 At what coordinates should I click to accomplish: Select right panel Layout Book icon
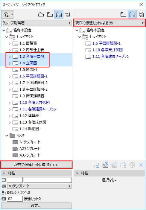[x=132, y=14]
